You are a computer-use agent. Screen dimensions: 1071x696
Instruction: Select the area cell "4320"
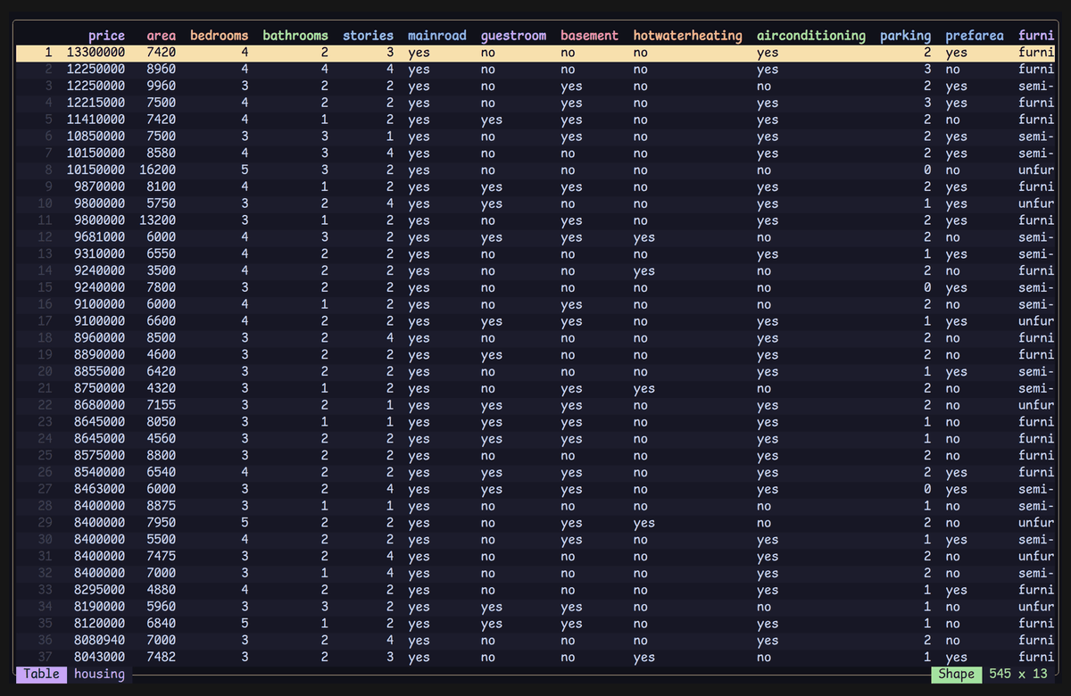coord(161,389)
